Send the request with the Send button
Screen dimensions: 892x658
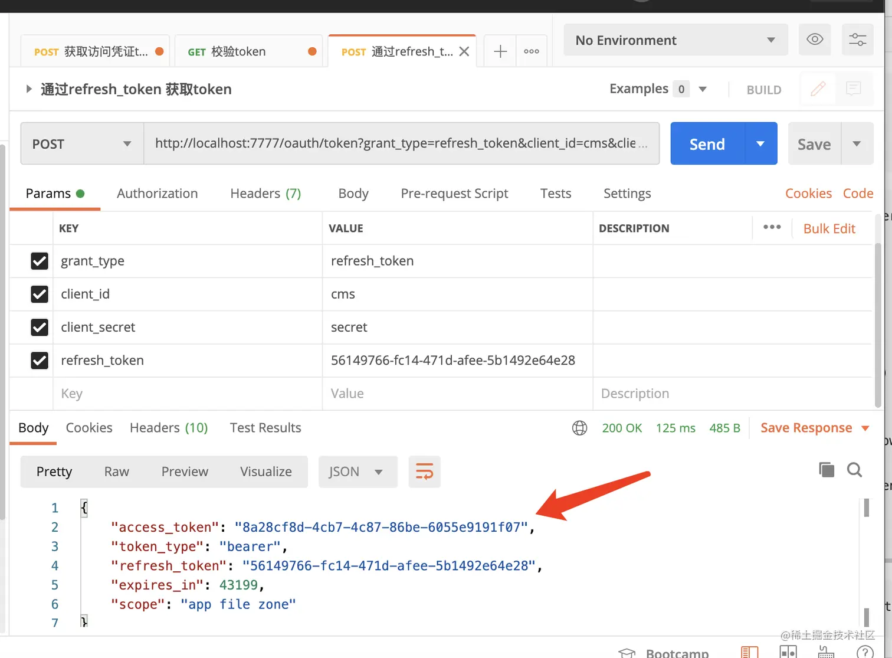(x=708, y=143)
